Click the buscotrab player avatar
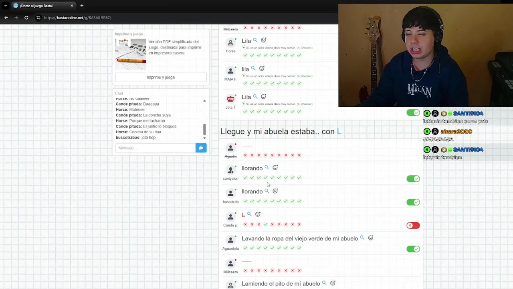This screenshot has height=289, width=513. [x=230, y=193]
